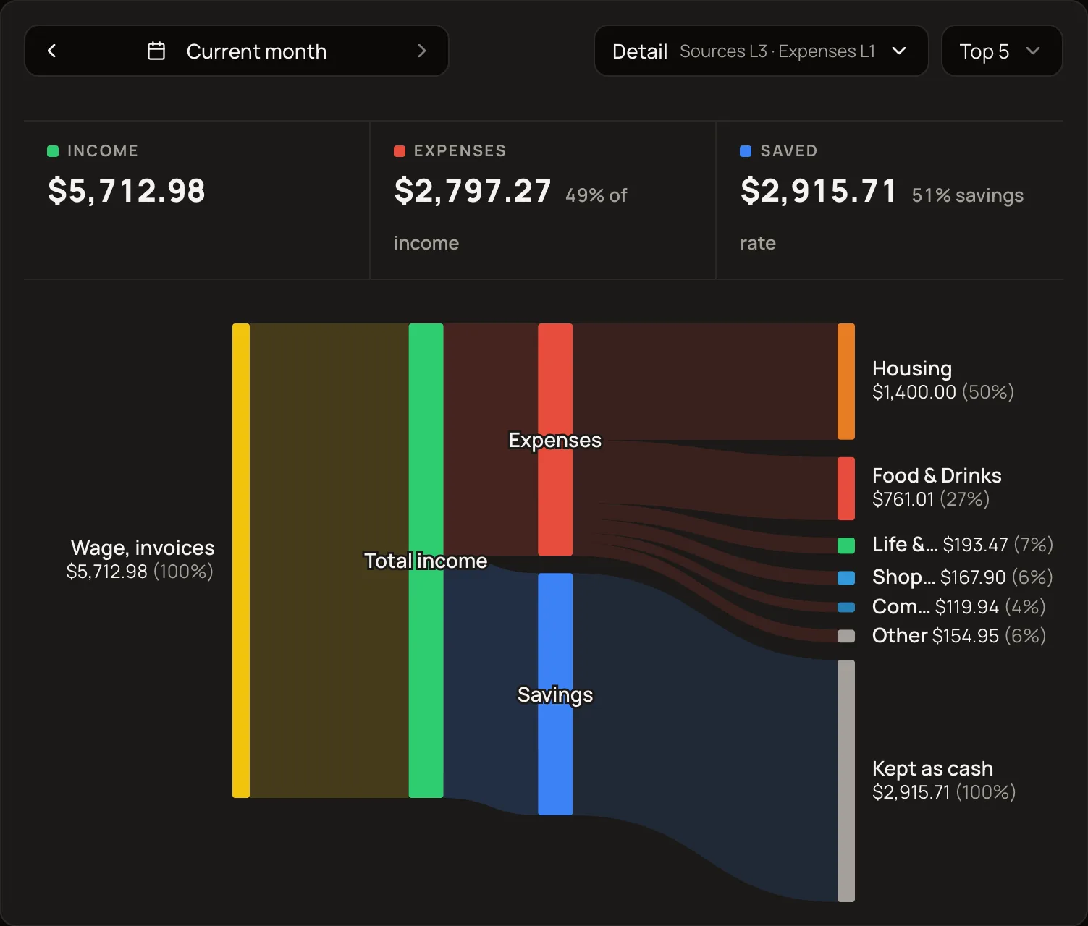Click the red Food & Drinks node
Viewport: 1088px width, 926px height.
point(846,488)
